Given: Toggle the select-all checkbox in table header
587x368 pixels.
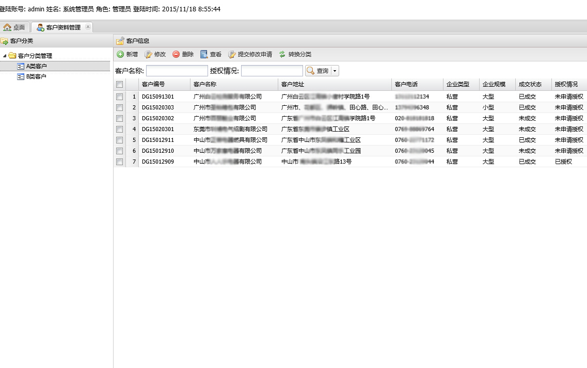Looking at the screenshot, I should 119,85.
